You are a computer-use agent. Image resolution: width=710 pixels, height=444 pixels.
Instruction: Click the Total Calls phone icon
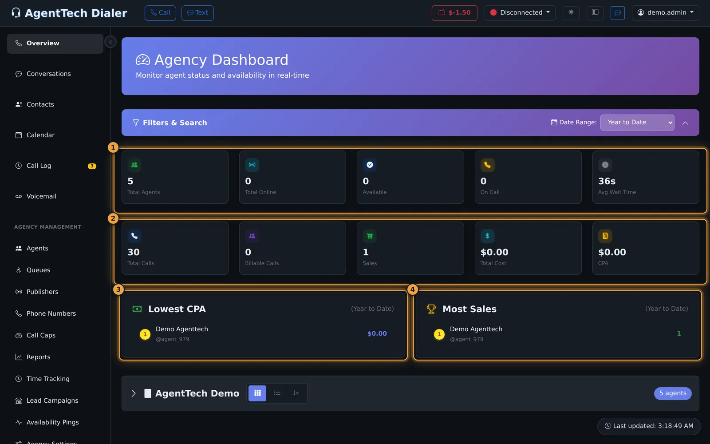click(134, 236)
